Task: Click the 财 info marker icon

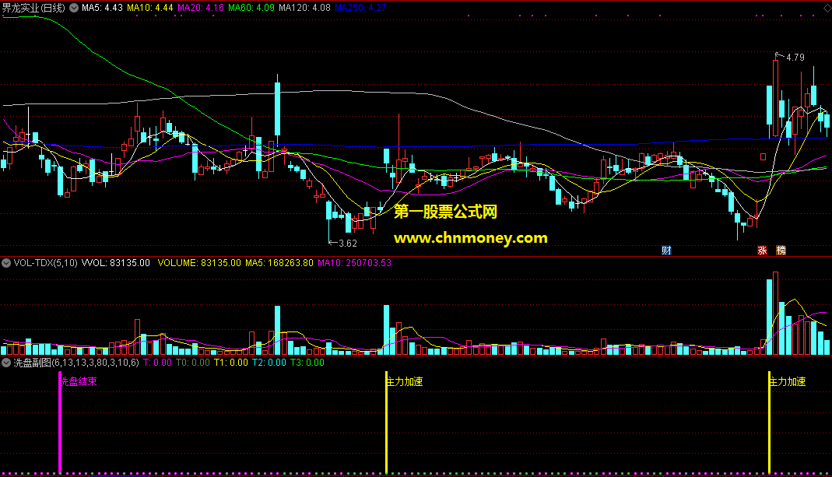Action: 666,251
